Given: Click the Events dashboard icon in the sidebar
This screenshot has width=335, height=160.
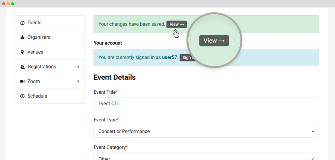Looking at the screenshot, I should tap(22, 23).
